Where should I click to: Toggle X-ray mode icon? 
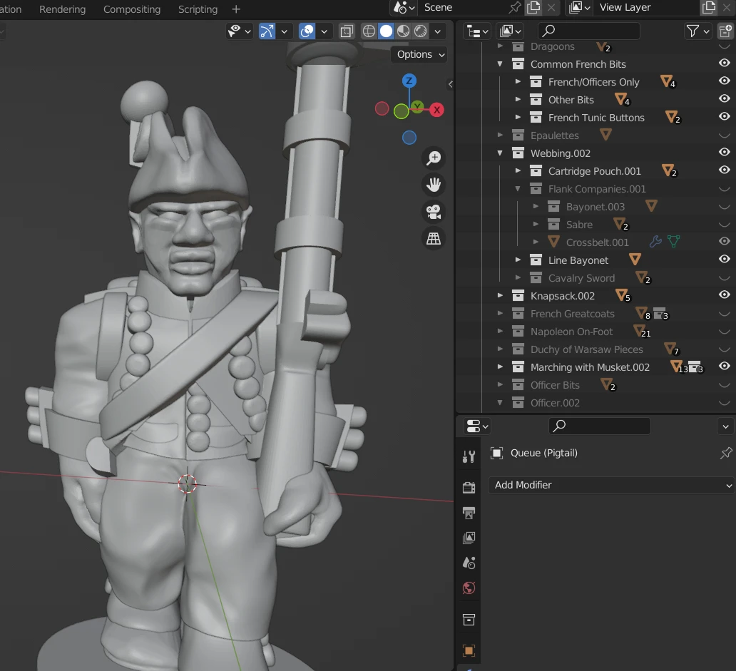pyautogui.click(x=347, y=31)
